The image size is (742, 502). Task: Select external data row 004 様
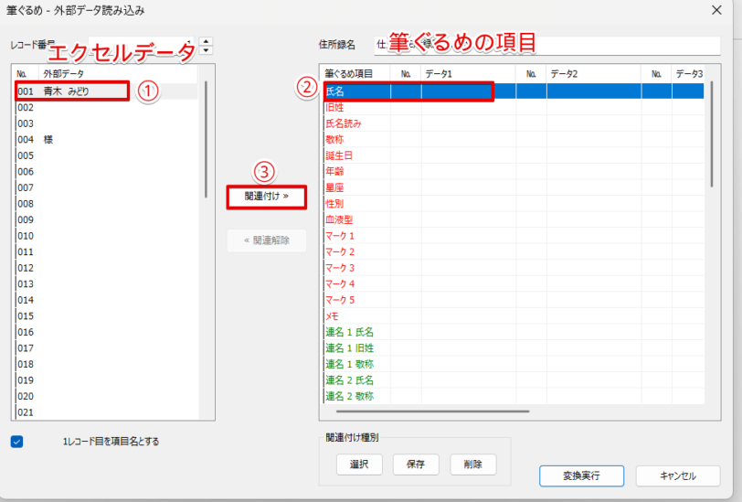tap(107, 139)
